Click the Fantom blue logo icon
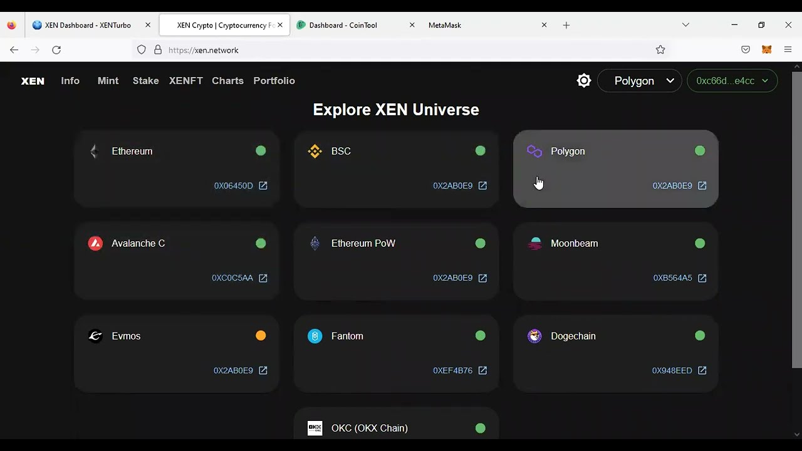 click(315, 336)
